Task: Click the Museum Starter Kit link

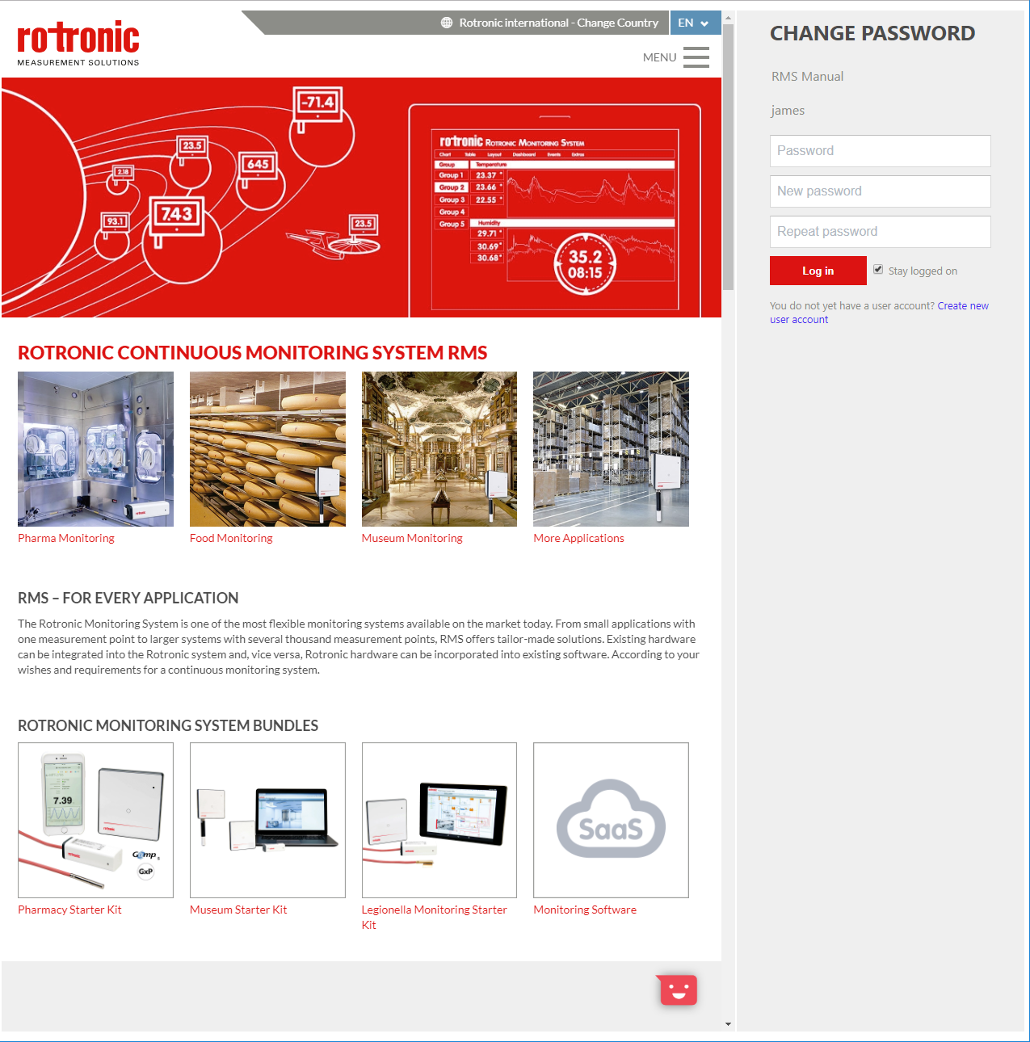Action: pyautogui.click(x=238, y=910)
